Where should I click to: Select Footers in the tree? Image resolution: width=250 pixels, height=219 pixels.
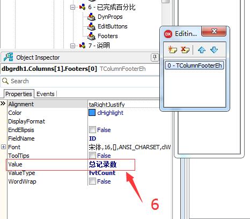click(x=108, y=36)
